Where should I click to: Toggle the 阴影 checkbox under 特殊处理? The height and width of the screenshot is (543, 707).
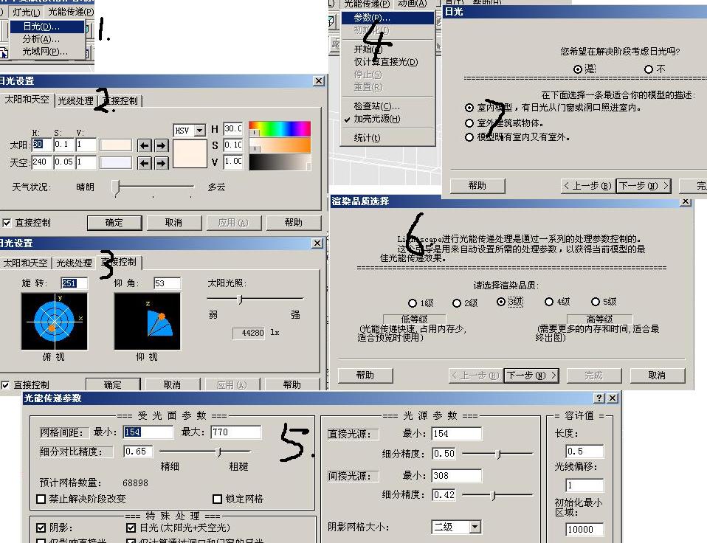[x=41, y=528]
